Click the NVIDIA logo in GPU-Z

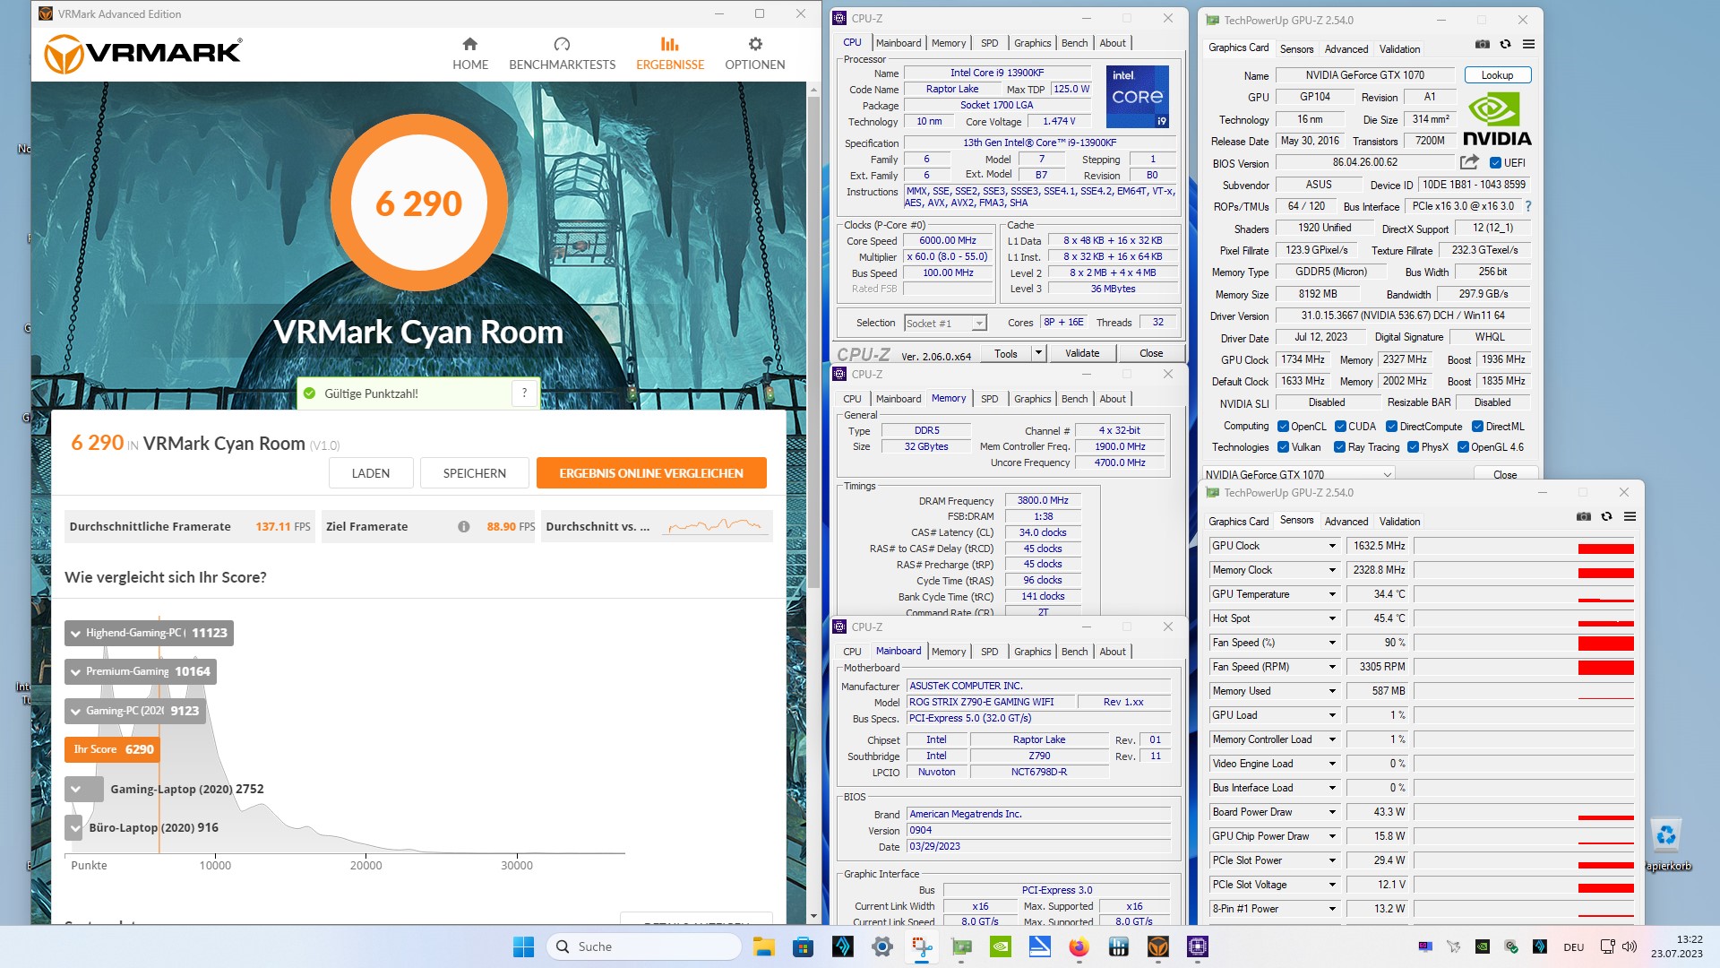tap(1497, 120)
